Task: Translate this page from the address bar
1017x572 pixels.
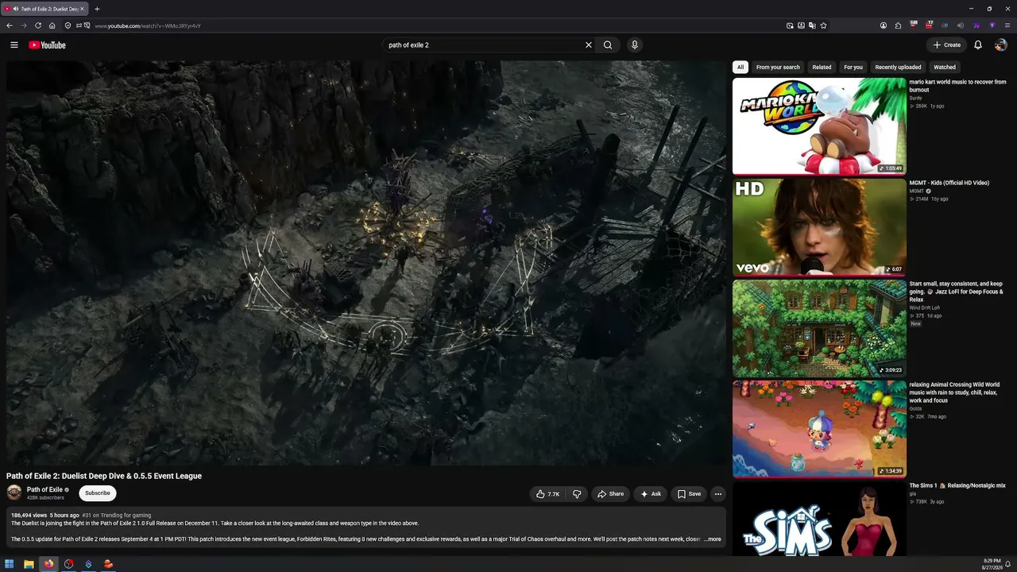Action: [812, 25]
